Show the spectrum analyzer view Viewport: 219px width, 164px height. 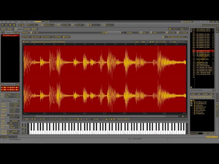pyautogui.click(x=182, y=29)
